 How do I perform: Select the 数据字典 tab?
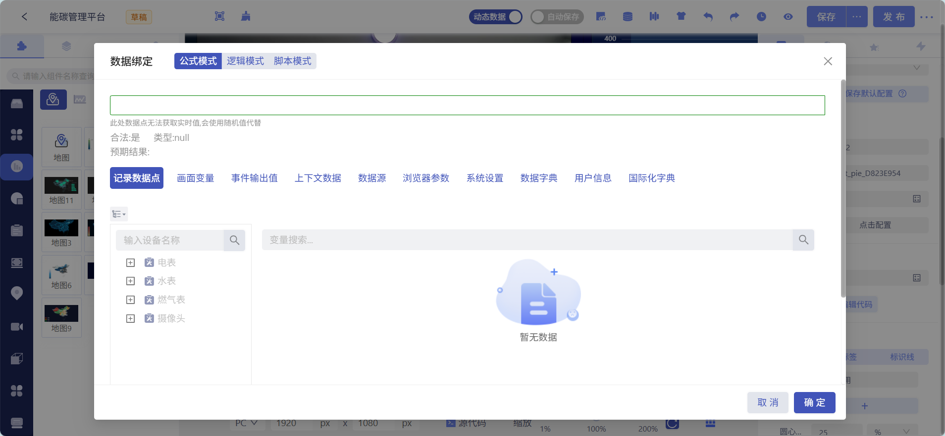[x=539, y=178]
